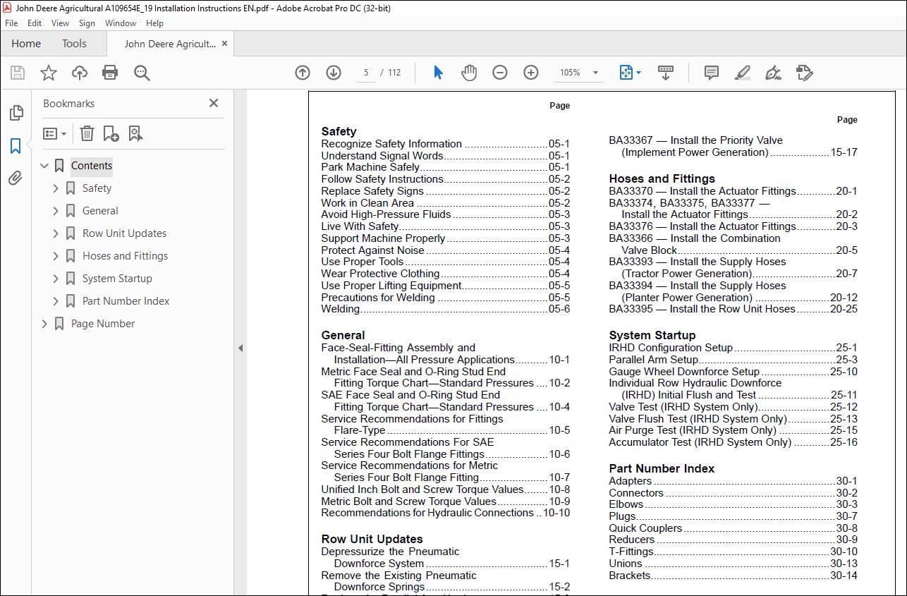Open the View menu
Image resolution: width=907 pixels, height=596 pixels.
[60, 23]
